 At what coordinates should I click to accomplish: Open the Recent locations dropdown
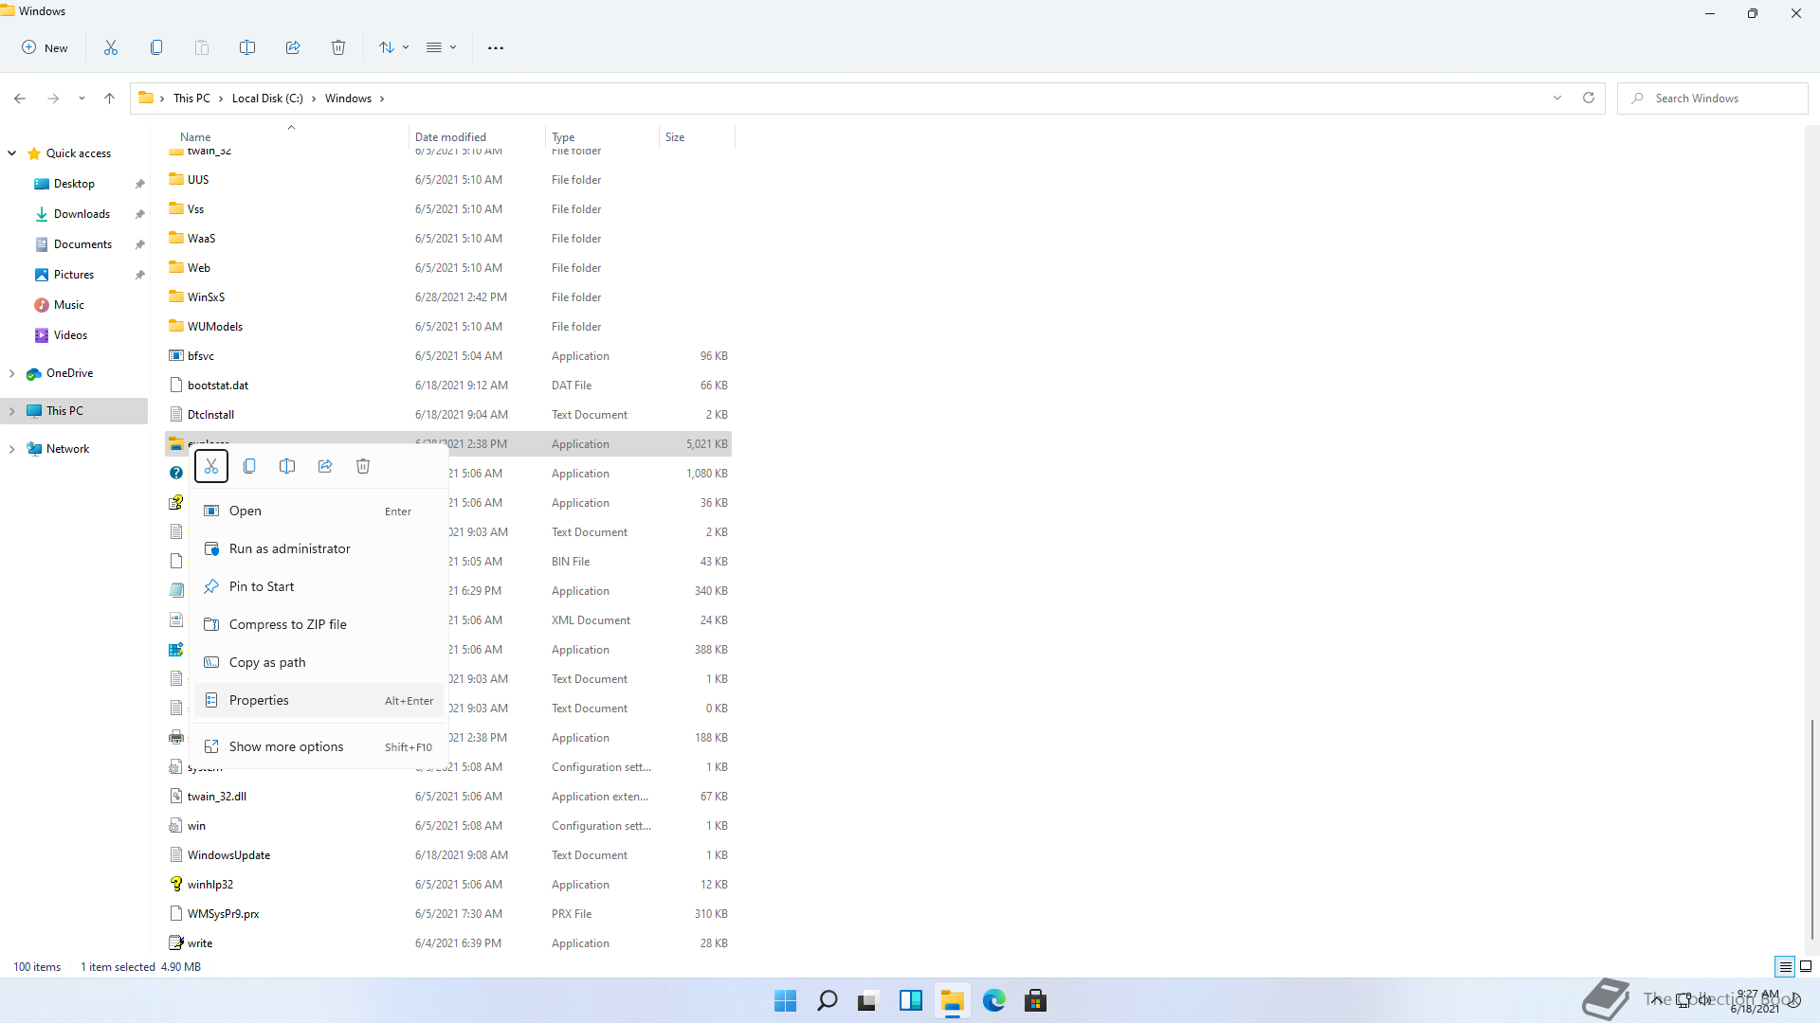coord(82,99)
